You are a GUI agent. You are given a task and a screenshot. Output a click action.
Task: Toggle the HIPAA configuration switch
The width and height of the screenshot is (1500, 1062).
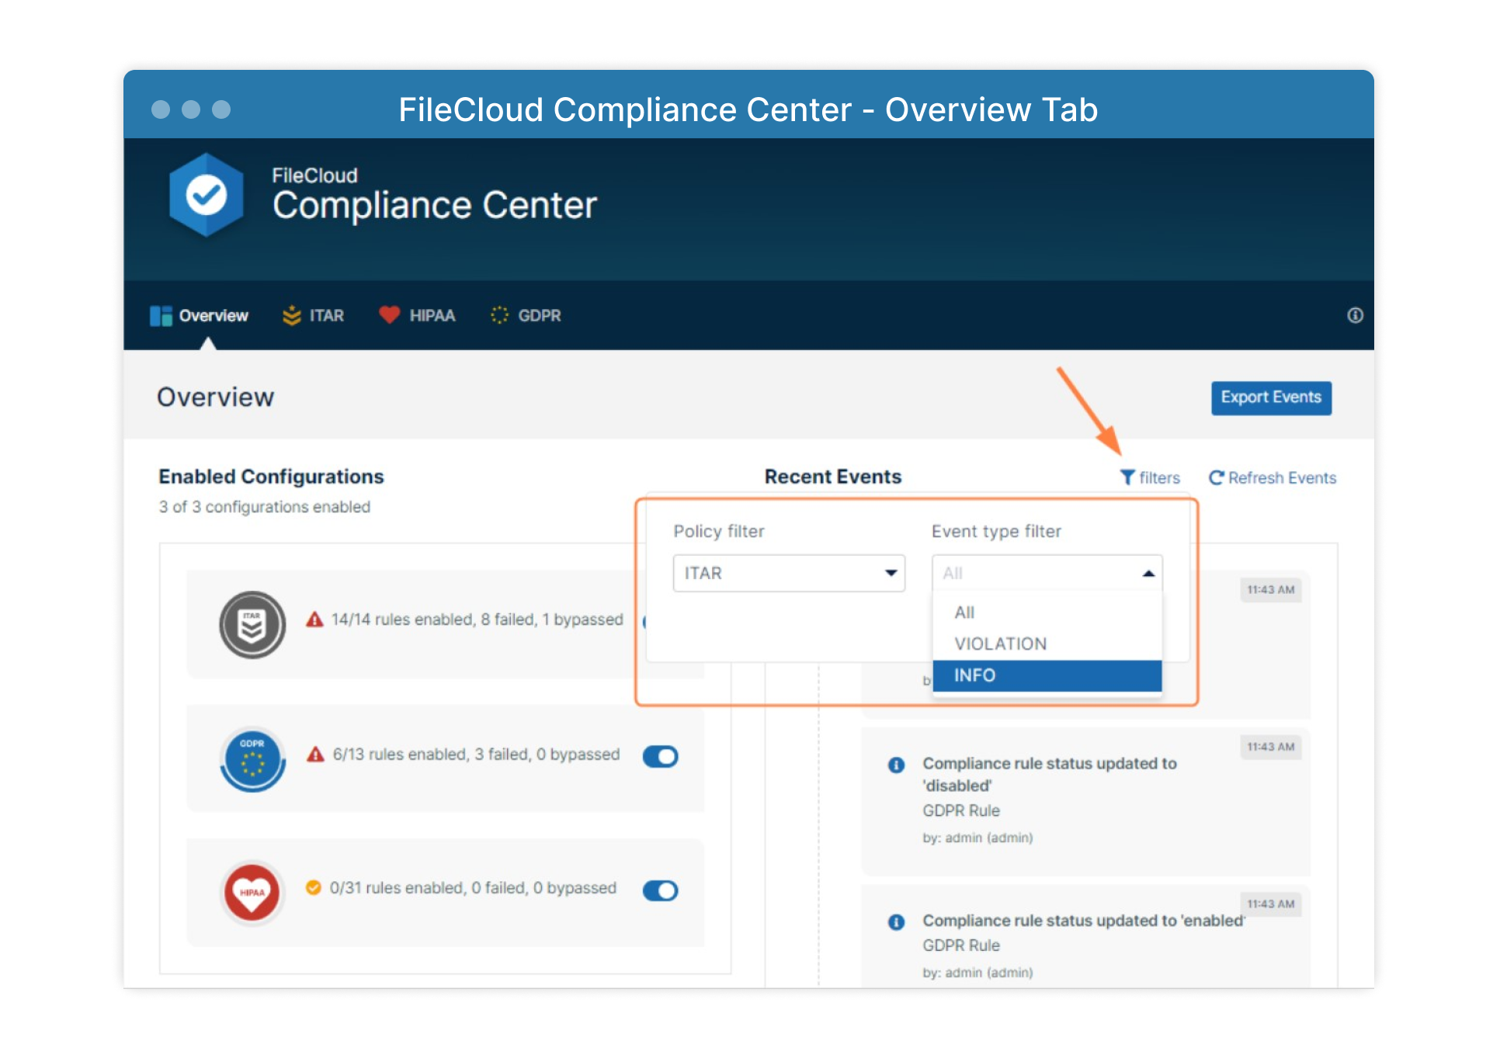click(x=661, y=890)
